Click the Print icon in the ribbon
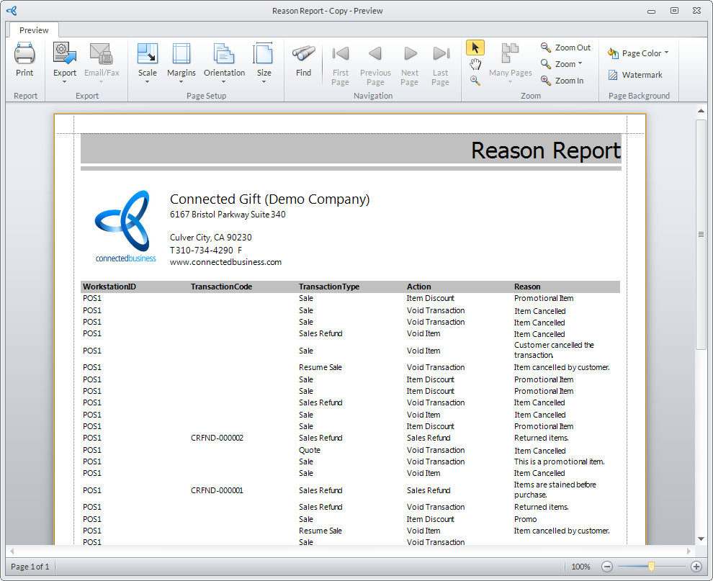 click(x=24, y=55)
